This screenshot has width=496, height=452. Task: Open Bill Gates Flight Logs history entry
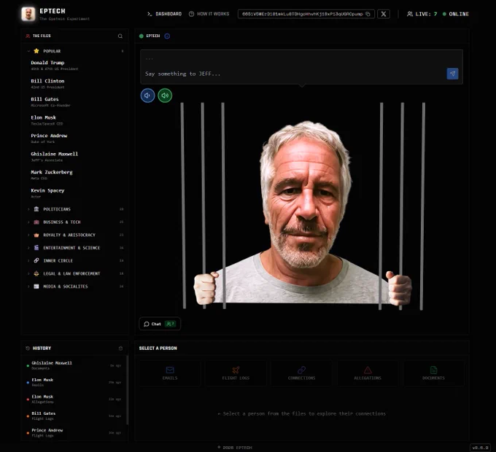tap(74, 416)
